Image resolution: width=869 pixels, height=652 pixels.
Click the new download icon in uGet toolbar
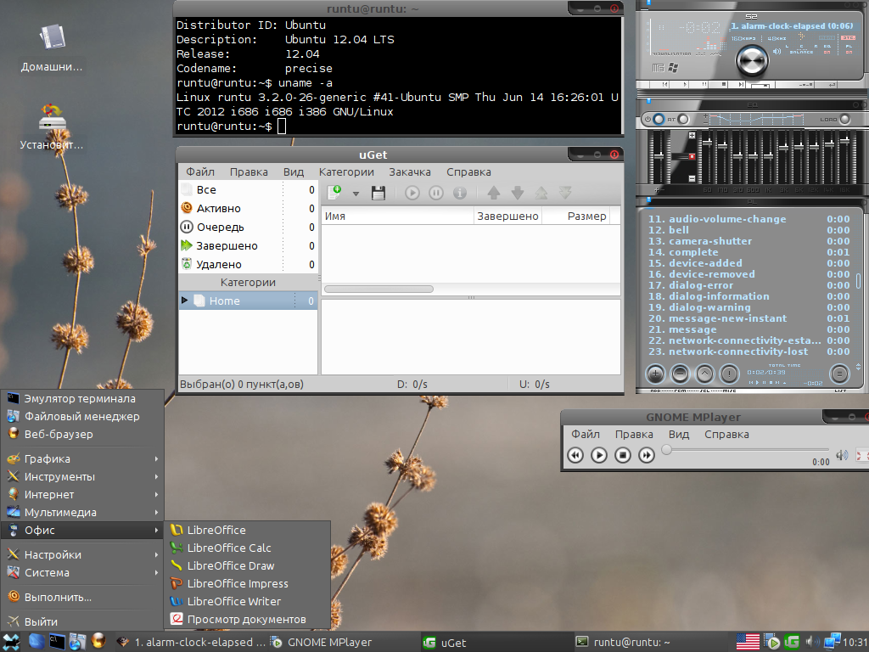tap(334, 193)
